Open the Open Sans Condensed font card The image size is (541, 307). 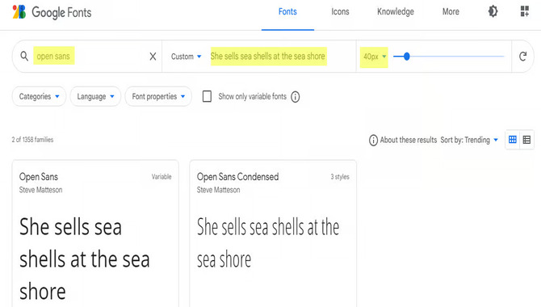pyautogui.click(x=273, y=233)
